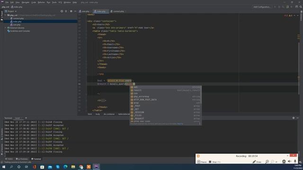Open Windows Start menu
This screenshot has width=303, height=170.
click(x=3, y=167)
